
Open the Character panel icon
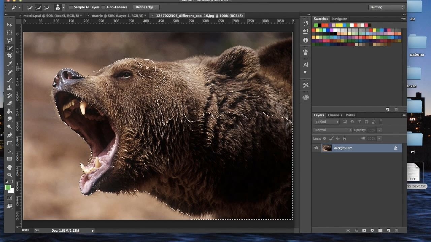coord(306,65)
